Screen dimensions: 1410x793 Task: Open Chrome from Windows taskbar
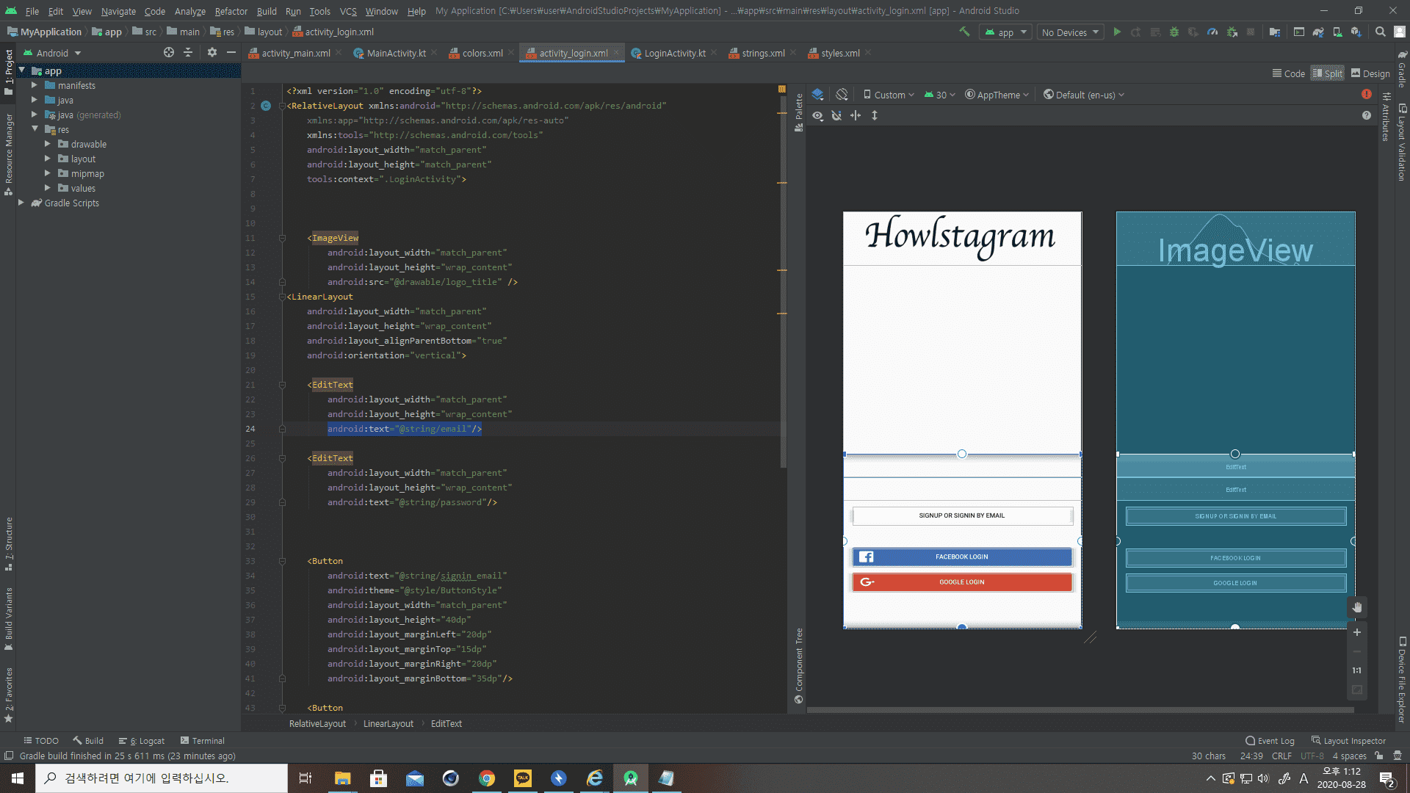click(487, 778)
